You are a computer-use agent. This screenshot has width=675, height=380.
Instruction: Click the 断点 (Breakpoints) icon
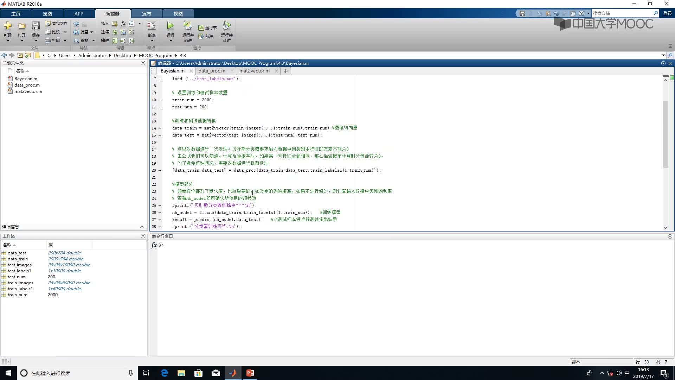(152, 26)
